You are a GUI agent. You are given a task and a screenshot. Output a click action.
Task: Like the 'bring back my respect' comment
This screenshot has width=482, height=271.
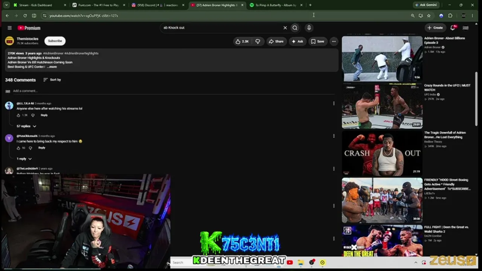(18, 148)
